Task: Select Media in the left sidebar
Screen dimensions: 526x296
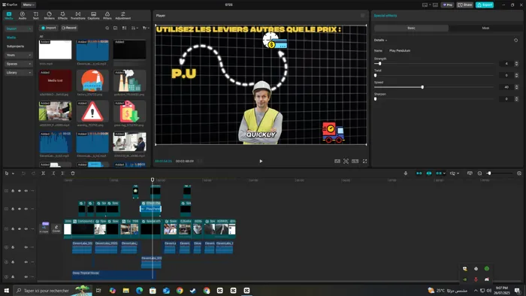Action: point(11,38)
